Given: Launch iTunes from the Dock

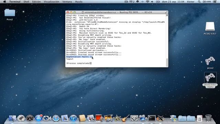Looking at the screenshot, I should pyautogui.click(x=73, y=118).
